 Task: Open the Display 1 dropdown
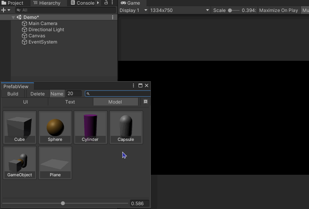(133, 10)
